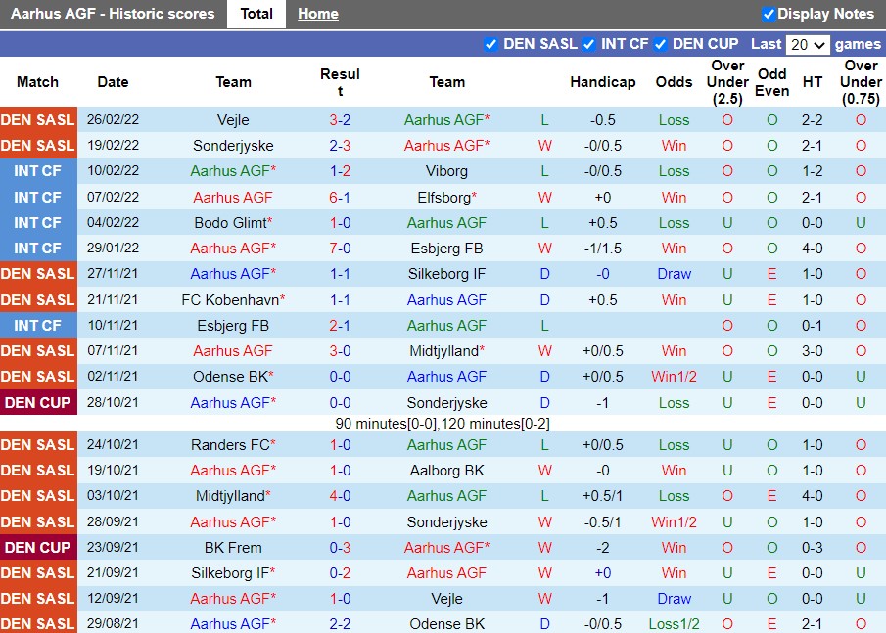Click the DEN CUP label for 23/09/21

(x=38, y=547)
